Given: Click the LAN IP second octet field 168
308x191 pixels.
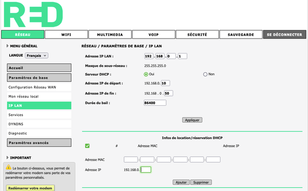Looking at the screenshot, I should pos(160,56).
